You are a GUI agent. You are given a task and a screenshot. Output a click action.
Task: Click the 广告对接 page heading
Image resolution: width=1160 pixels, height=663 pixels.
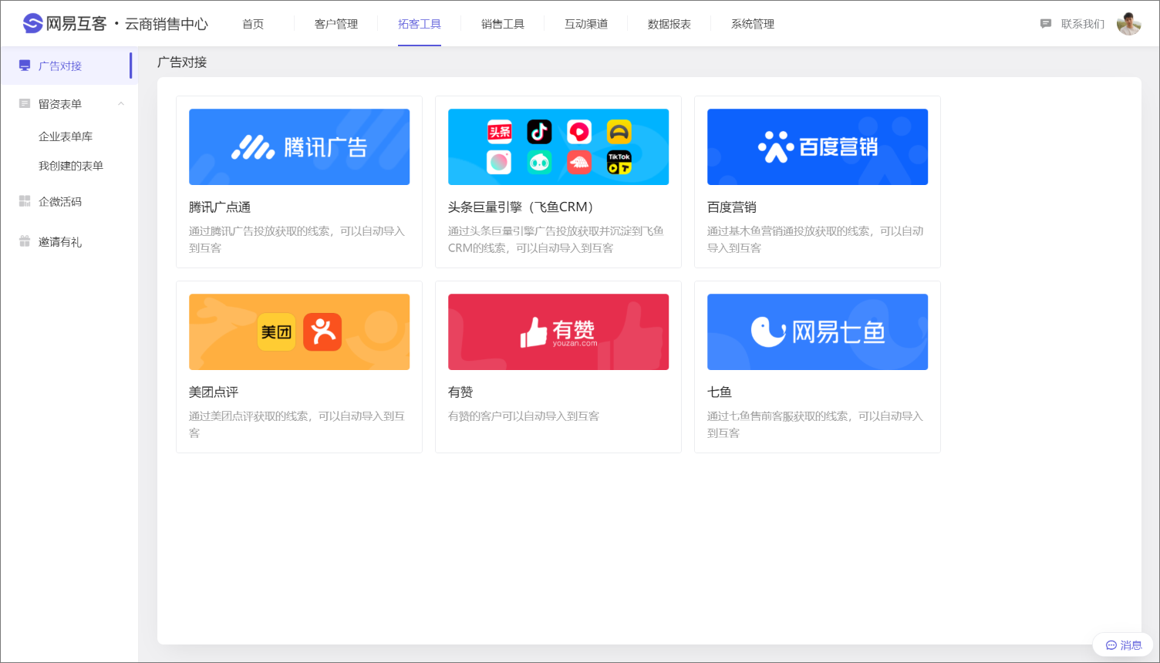182,62
